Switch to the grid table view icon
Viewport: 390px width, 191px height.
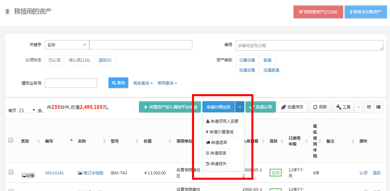[369, 107]
